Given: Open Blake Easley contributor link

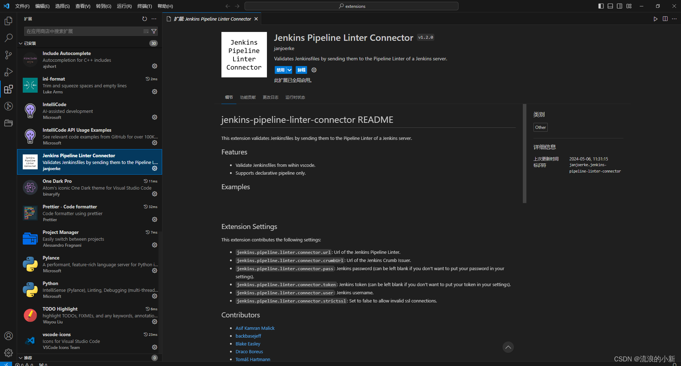Looking at the screenshot, I should click(x=248, y=344).
